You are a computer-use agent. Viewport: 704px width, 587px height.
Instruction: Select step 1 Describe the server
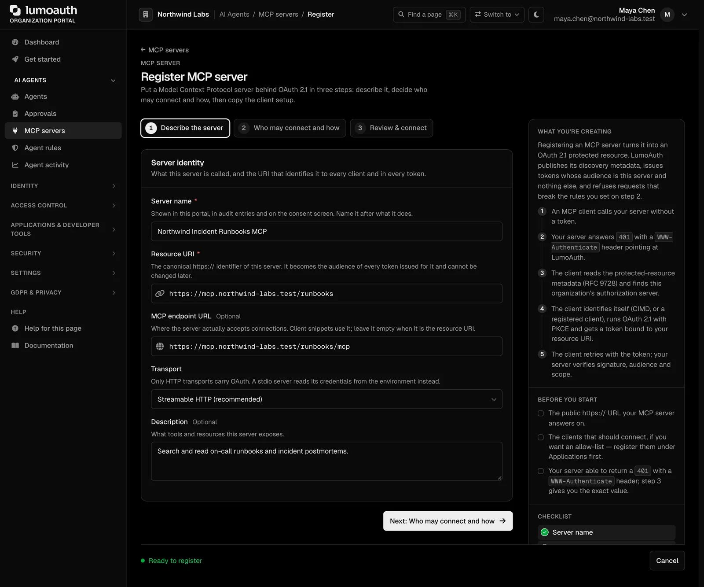pyautogui.click(x=185, y=128)
